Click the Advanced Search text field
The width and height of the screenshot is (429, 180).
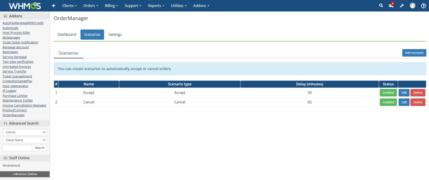click(17, 148)
